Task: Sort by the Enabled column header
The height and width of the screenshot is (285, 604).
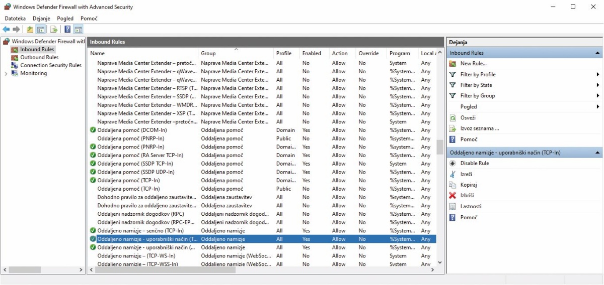Action: point(315,53)
